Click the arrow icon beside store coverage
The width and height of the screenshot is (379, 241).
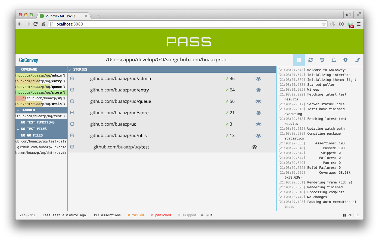pos(64,93)
